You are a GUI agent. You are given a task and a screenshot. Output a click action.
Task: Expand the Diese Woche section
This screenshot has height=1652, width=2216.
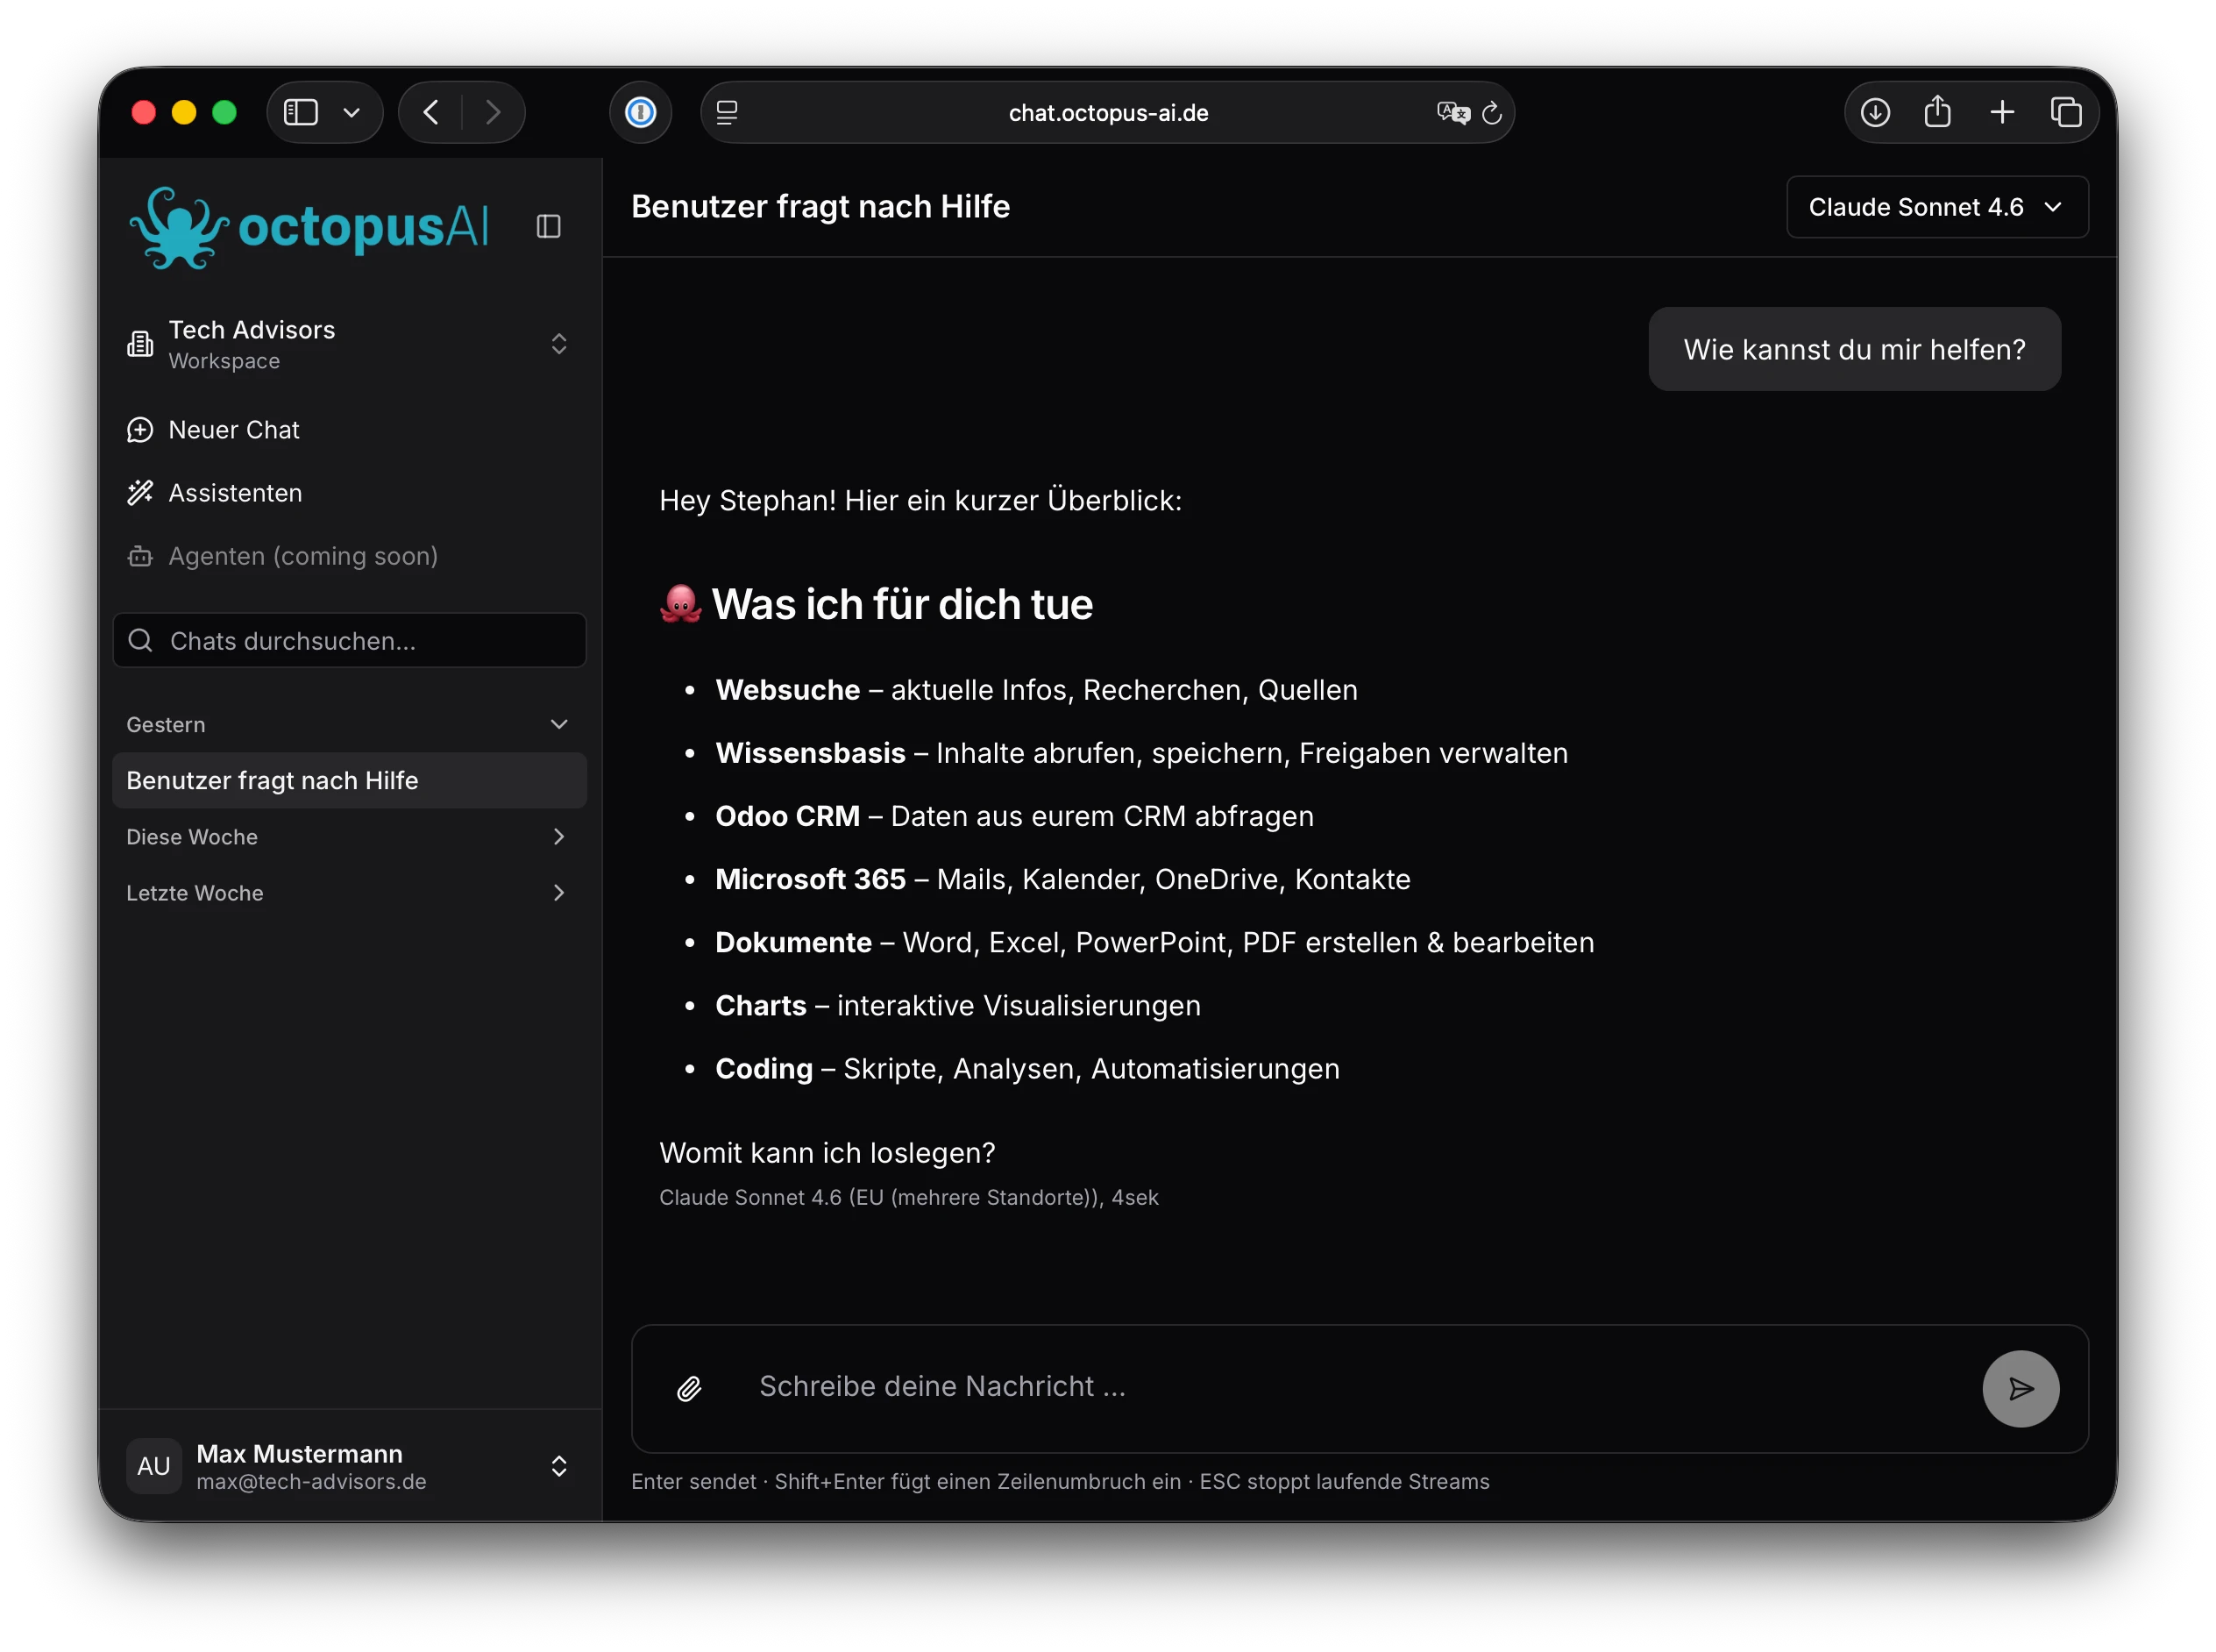coord(558,837)
